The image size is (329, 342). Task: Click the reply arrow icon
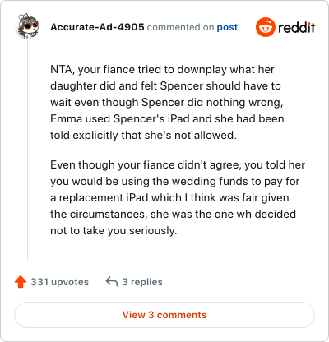pyautogui.click(x=112, y=281)
